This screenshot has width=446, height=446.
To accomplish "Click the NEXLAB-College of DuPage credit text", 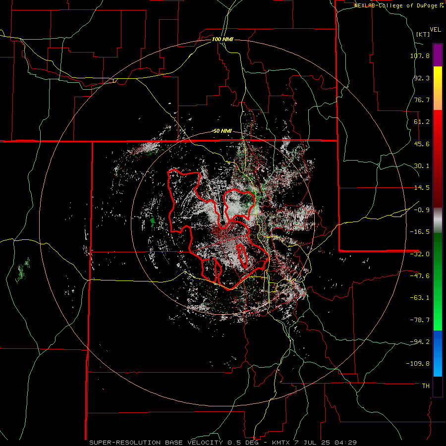I will point(395,5).
